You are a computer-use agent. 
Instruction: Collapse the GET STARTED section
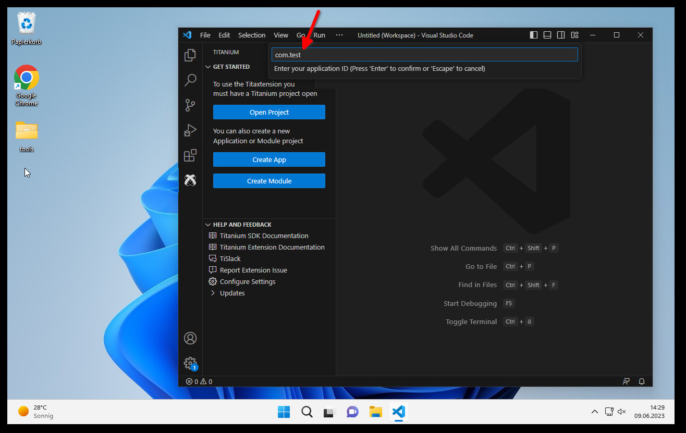tap(231, 67)
